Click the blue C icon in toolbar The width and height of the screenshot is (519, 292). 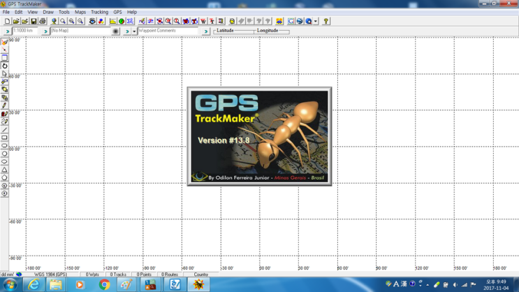pos(291,21)
